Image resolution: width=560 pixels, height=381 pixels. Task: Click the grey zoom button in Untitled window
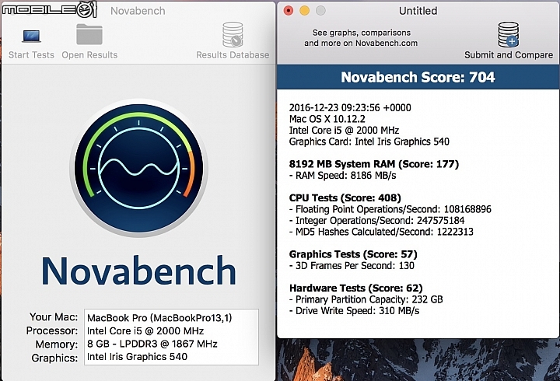click(320, 11)
